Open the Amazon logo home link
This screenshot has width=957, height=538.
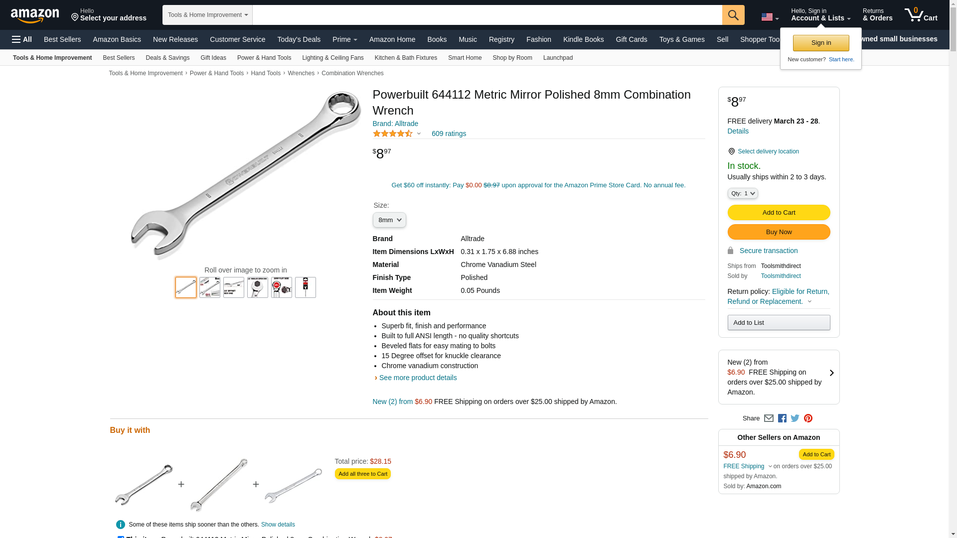click(35, 16)
